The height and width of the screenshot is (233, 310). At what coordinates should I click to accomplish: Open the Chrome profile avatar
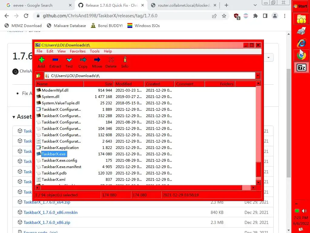(275, 16)
